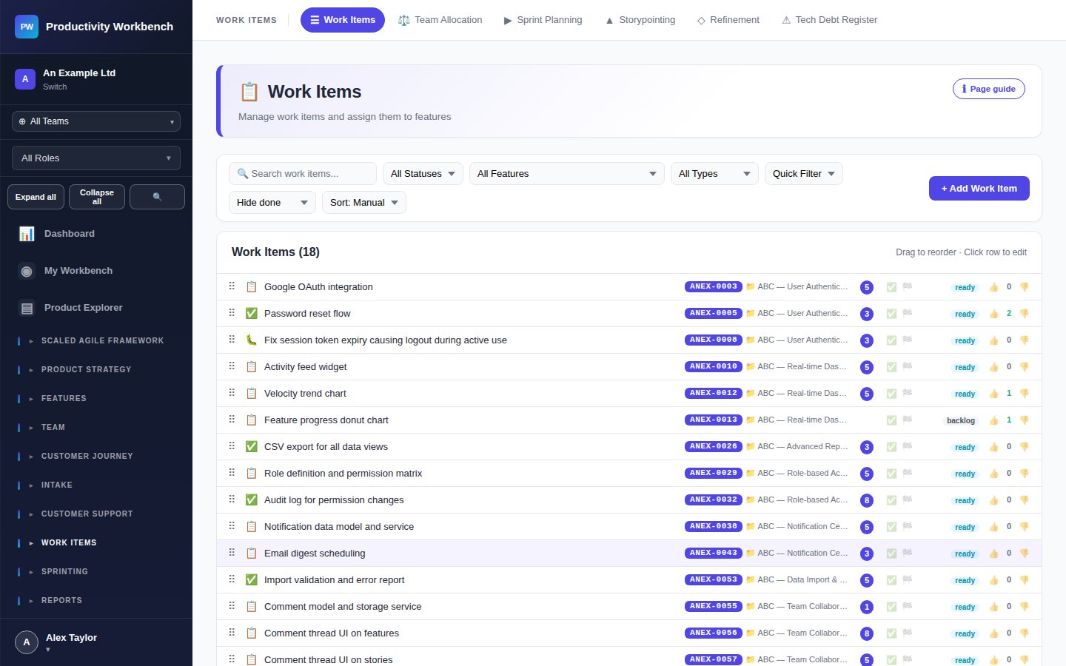
Task: Click Collapse all in sidebar
Action: click(97, 197)
